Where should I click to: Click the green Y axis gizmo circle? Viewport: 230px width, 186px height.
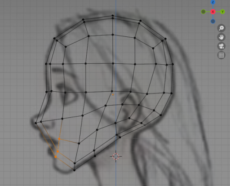[x=222, y=12]
